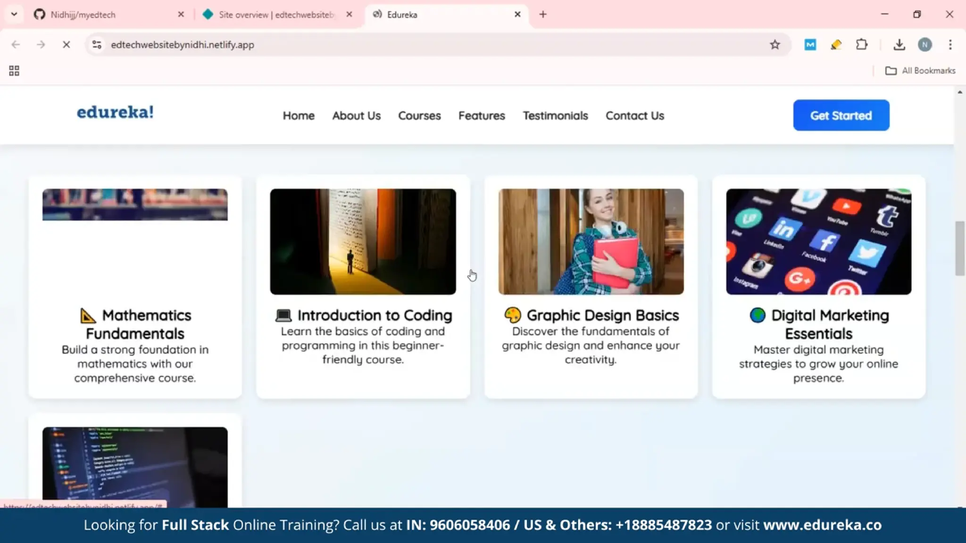Click the browser forward arrow

[41, 44]
